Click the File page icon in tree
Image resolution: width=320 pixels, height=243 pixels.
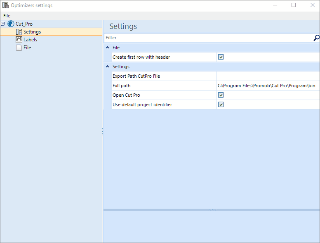[19, 48]
